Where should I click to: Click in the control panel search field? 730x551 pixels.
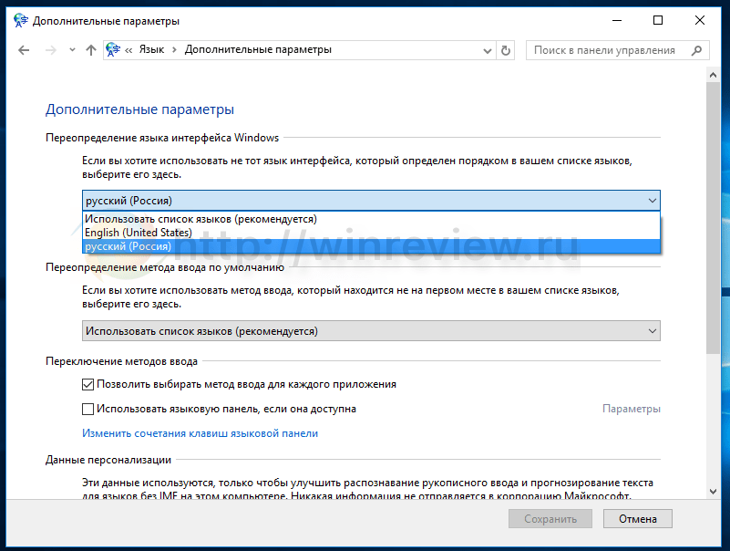point(605,50)
